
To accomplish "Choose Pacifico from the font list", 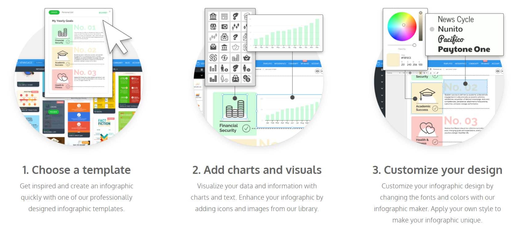I will 451,39.
